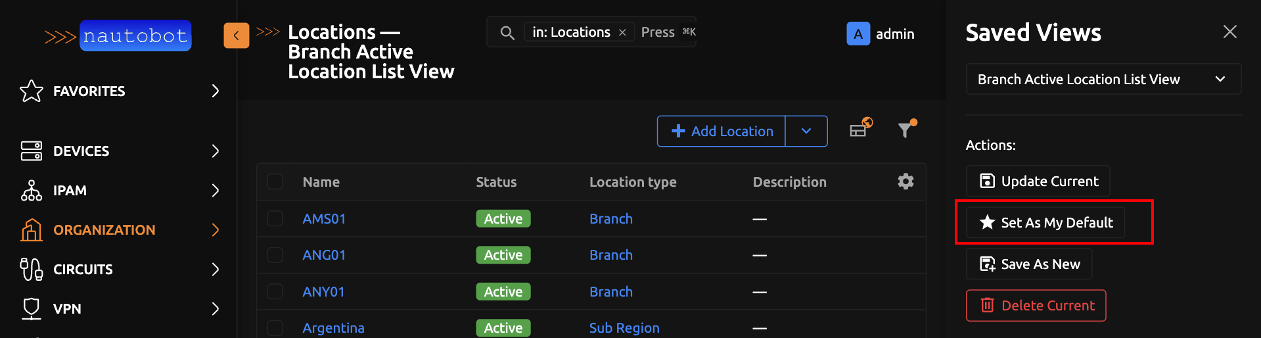Remove the 'in: Locations' search filter

coord(622,32)
